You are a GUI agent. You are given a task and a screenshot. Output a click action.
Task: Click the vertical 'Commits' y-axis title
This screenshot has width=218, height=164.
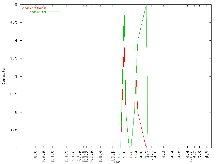4,76
